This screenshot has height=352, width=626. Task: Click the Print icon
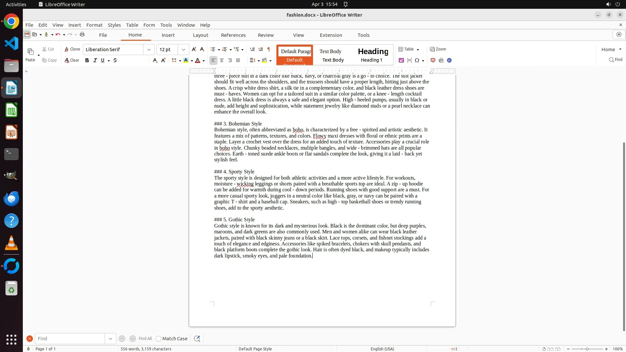[82, 35]
